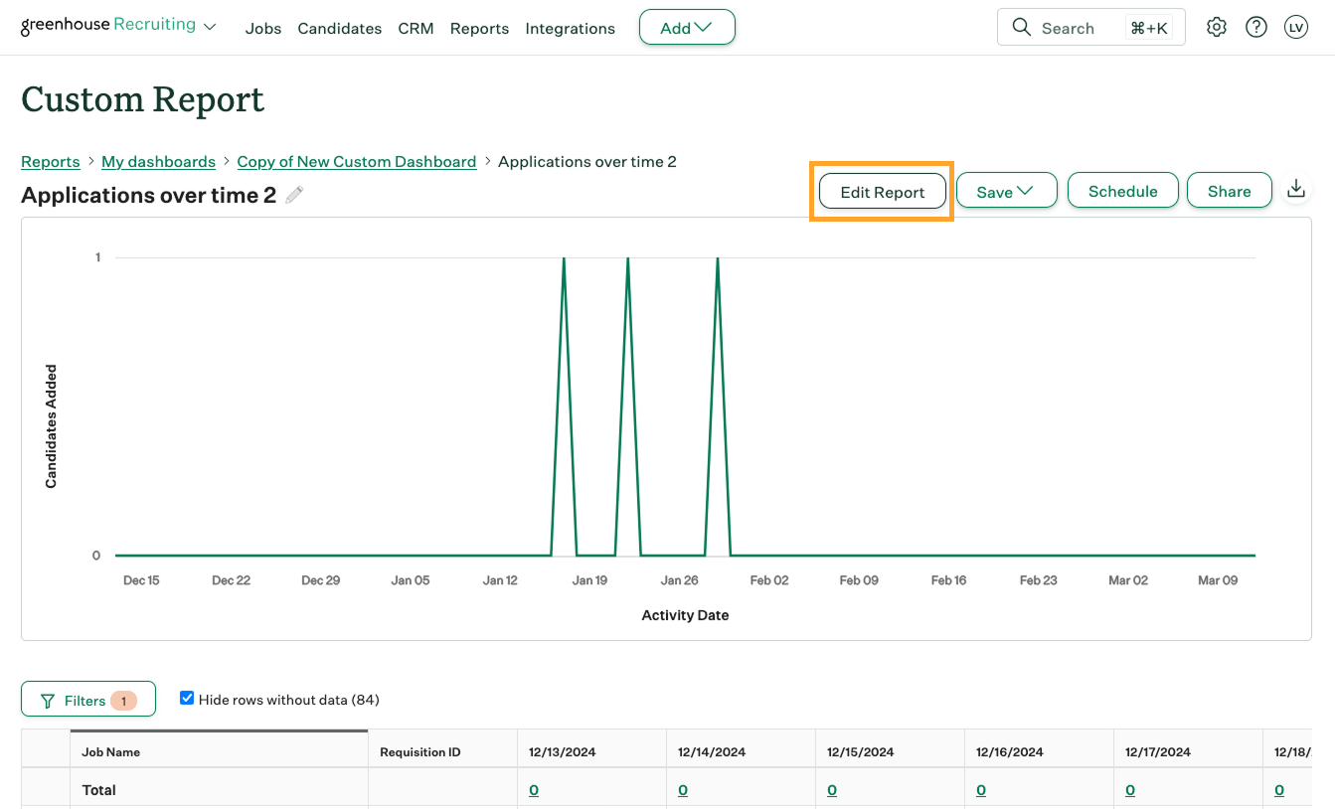Click the help question mark icon

(x=1256, y=28)
